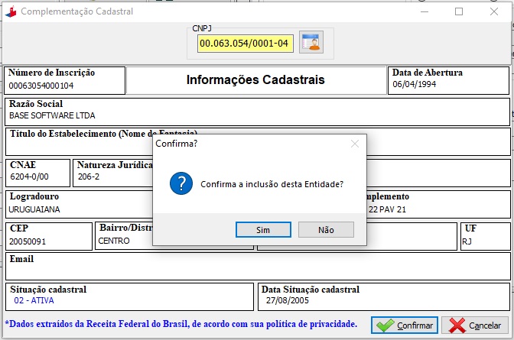Click the CNAE value 6204-0/00

29,176
